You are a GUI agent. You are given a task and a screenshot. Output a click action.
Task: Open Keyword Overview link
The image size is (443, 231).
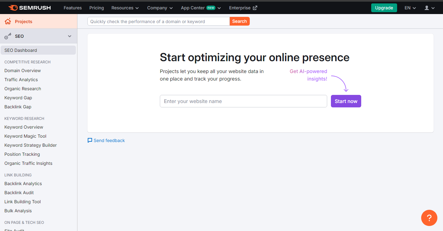pos(24,127)
